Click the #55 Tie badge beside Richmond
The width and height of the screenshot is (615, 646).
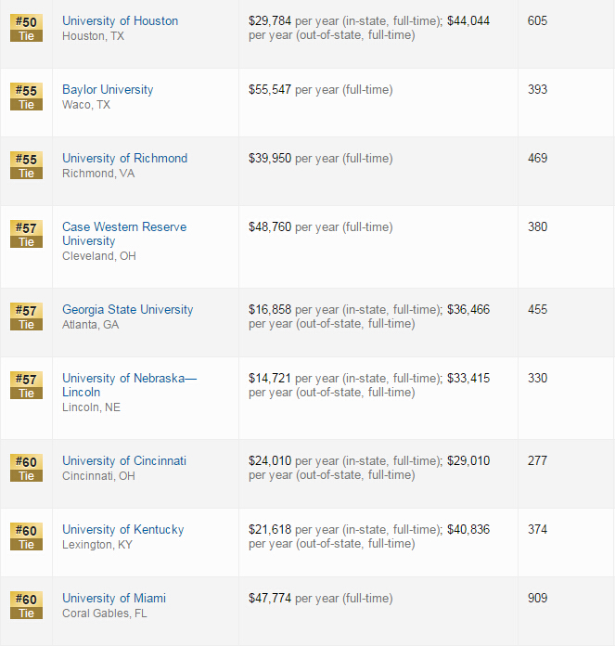(26, 165)
